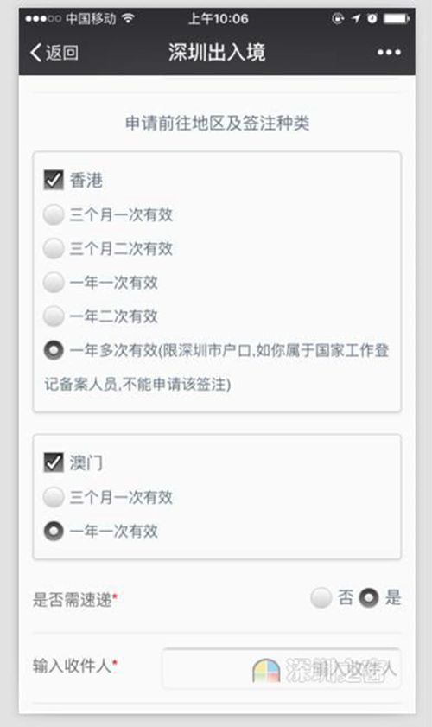Screen dimensions: 432x727
Task: Uncheck the 澳门 checkbox
Action: pos(54,462)
